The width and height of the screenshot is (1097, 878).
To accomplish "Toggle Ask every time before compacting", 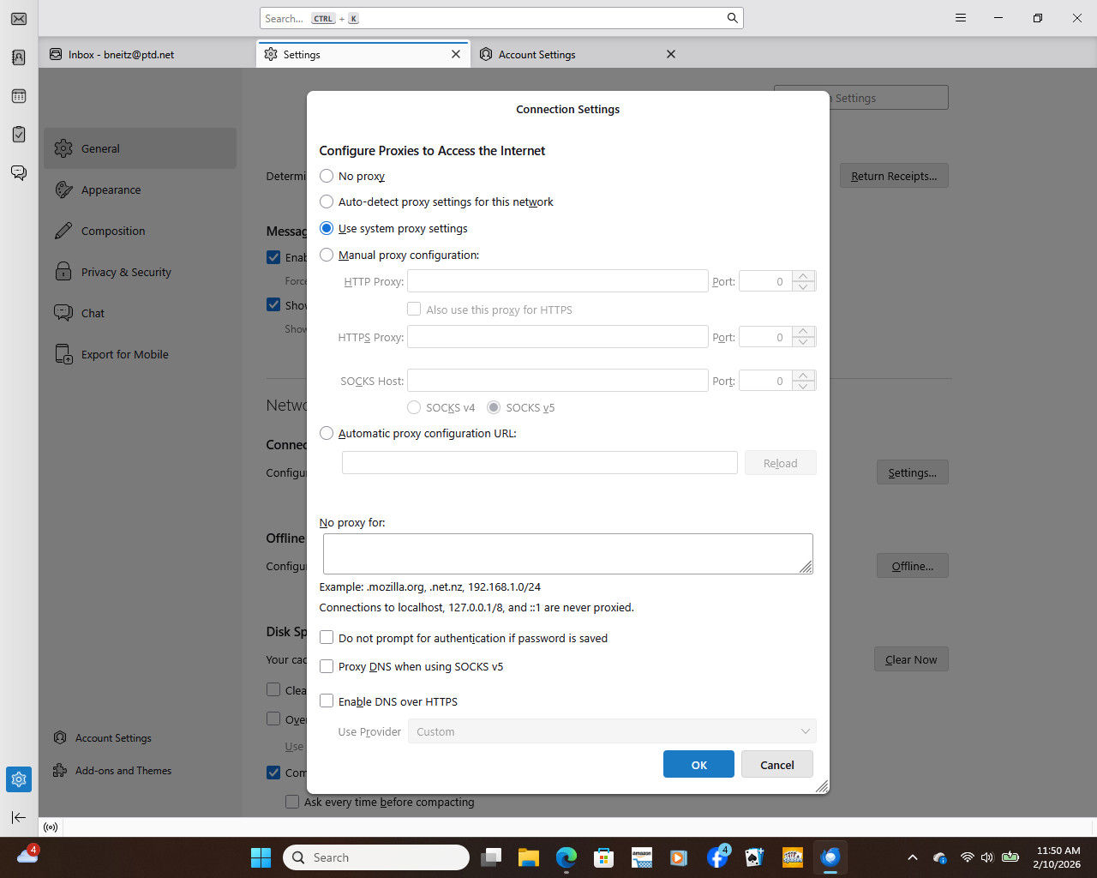I will 292,802.
